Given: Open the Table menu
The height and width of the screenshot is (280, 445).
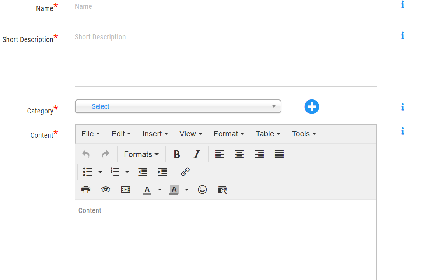Looking at the screenshot, I should point(268,134).
